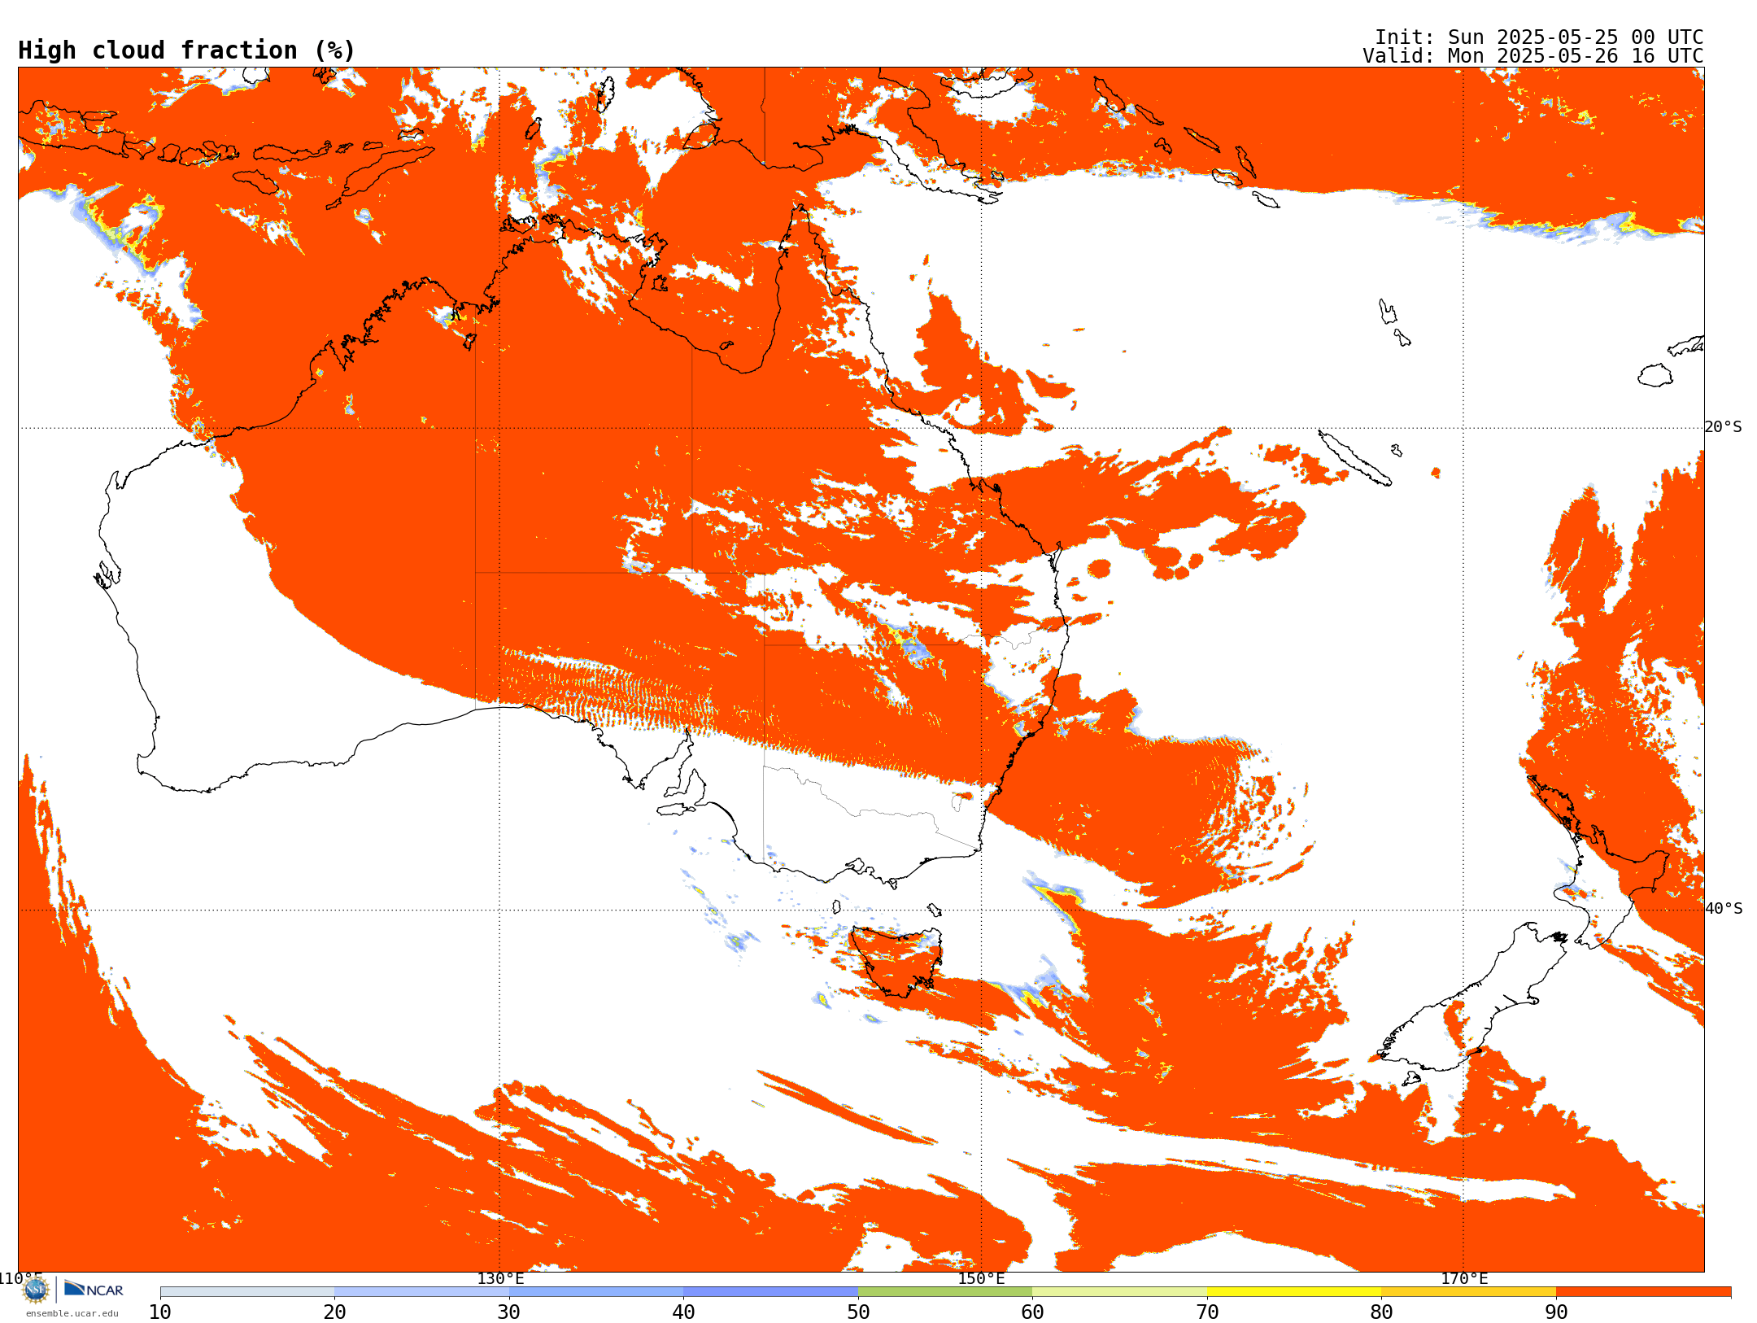Click the New Caledonia island outline
Image resolution: width=1757 pixels, height=1323 pixels.
pyautogui.click(x=1354, y=458)
